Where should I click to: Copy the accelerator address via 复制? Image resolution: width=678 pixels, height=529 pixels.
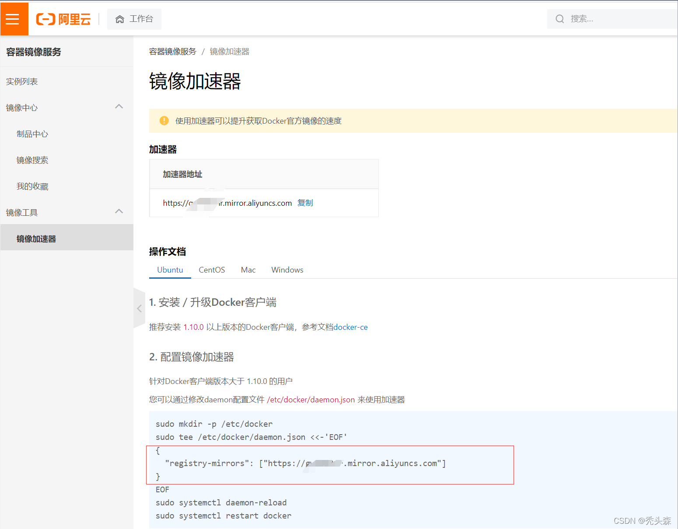click(305, 203)
